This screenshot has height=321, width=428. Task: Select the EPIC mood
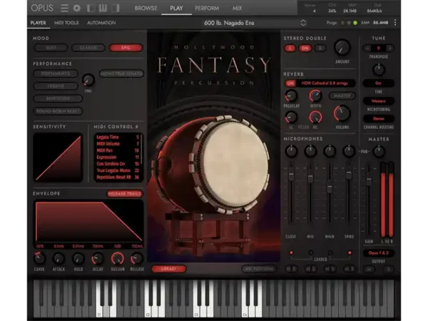coord(126,48)
